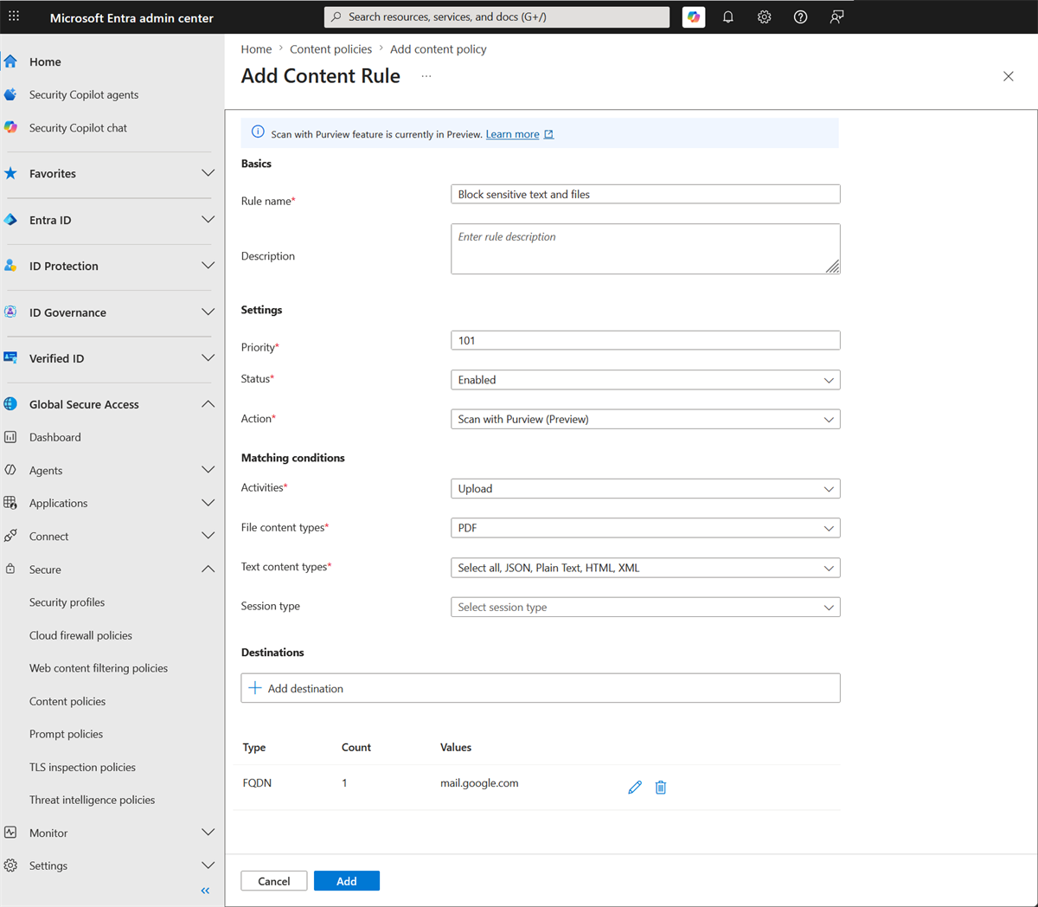The height and width of the screenshot is (907, 1038).
Task: Go to Content policies breadcrumb
Action: (330, 49)
